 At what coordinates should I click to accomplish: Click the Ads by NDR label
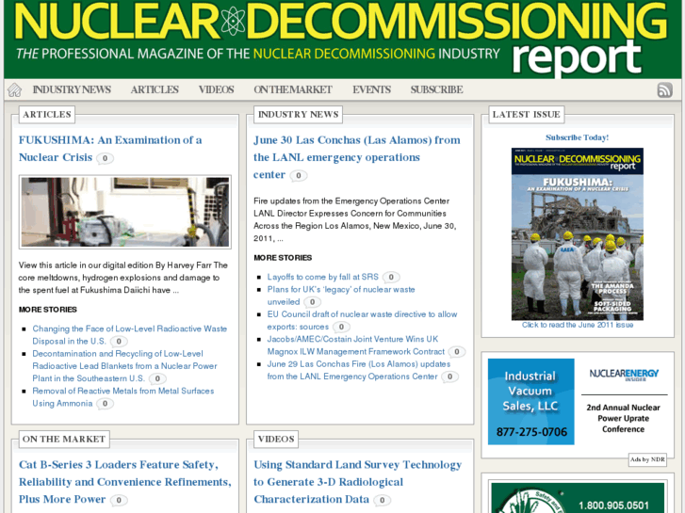(647, 459)
